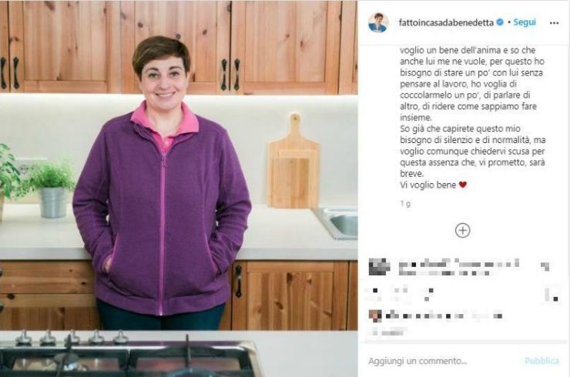Open the three-dots more options menu
This screenshot has width=570, height=377.
[554, 23]
